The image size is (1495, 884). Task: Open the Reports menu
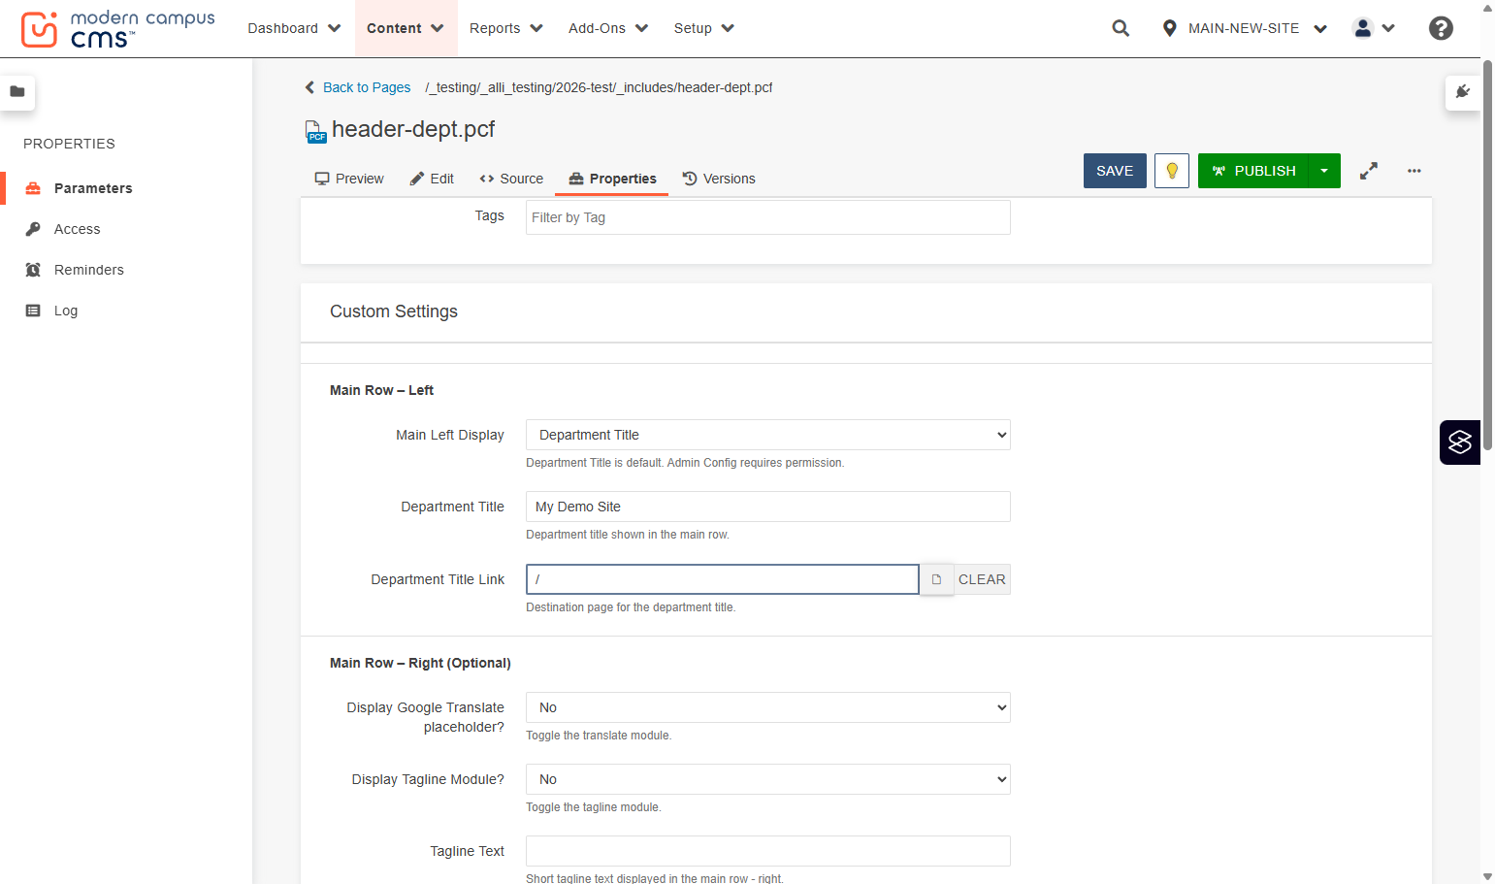coord(506,28)
